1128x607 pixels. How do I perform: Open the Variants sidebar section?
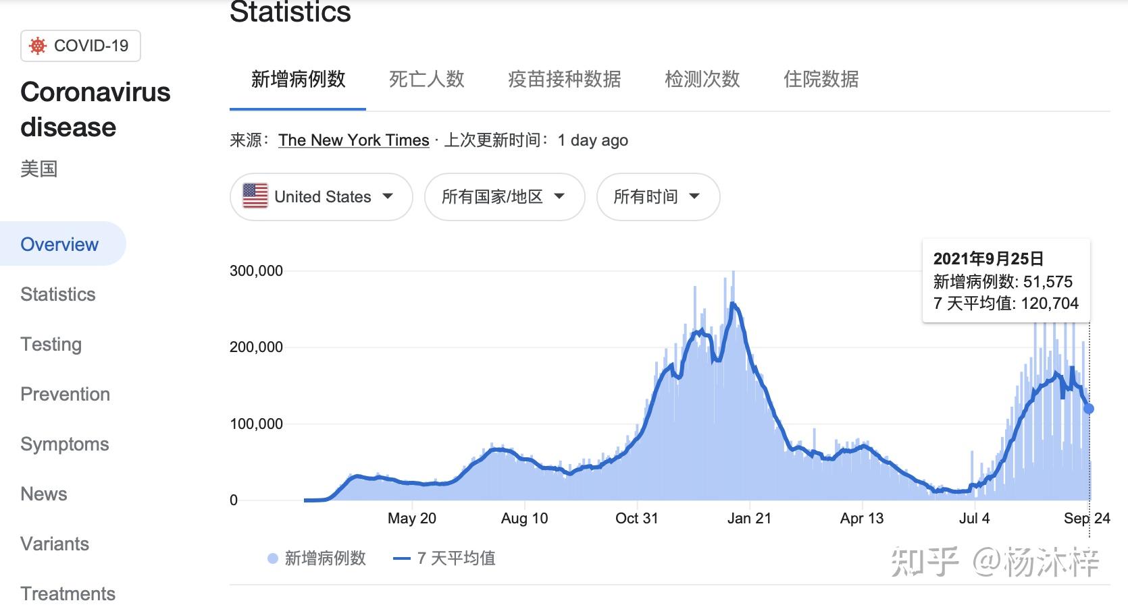pos(55,544)
